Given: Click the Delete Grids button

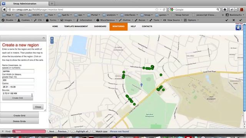Looking at the screenshot, I should pyautogui.click(x=19, y=121).
